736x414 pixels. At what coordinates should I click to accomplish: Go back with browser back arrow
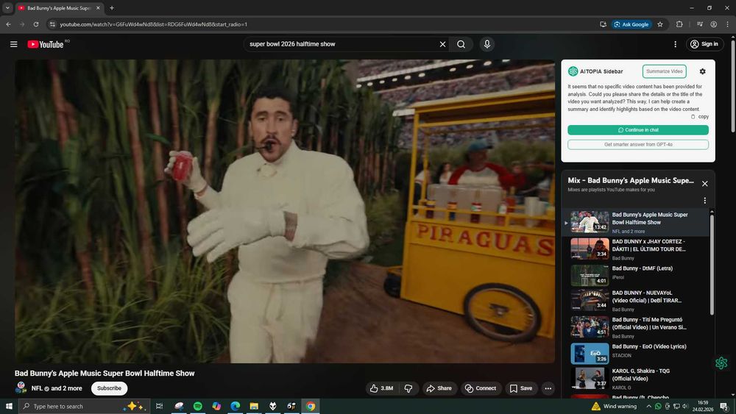tap(8, 24)
